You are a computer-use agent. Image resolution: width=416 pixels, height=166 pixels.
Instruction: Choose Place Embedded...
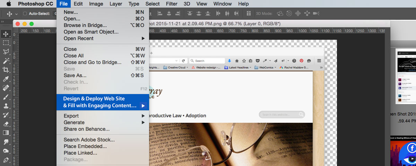pyautogui.click(x=103, y=146)
